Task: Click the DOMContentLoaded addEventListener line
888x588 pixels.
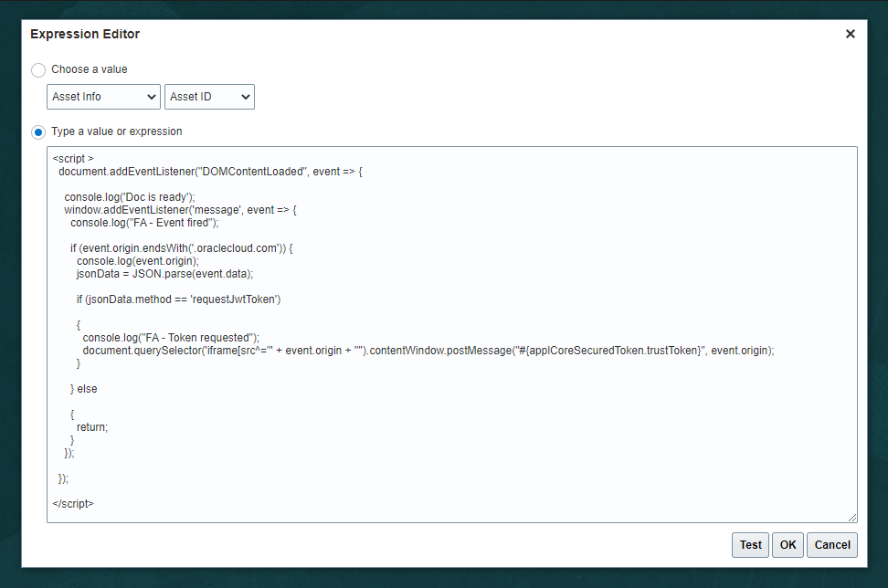Action: [x=210, y=171]
